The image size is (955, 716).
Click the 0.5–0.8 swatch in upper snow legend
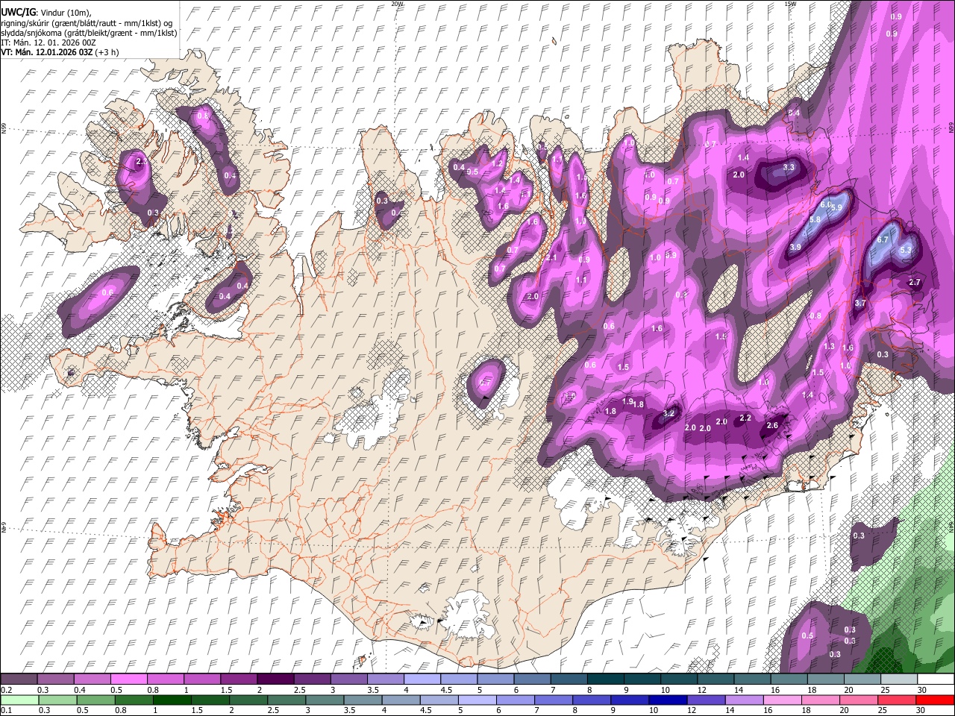click(x=129, y=679)
